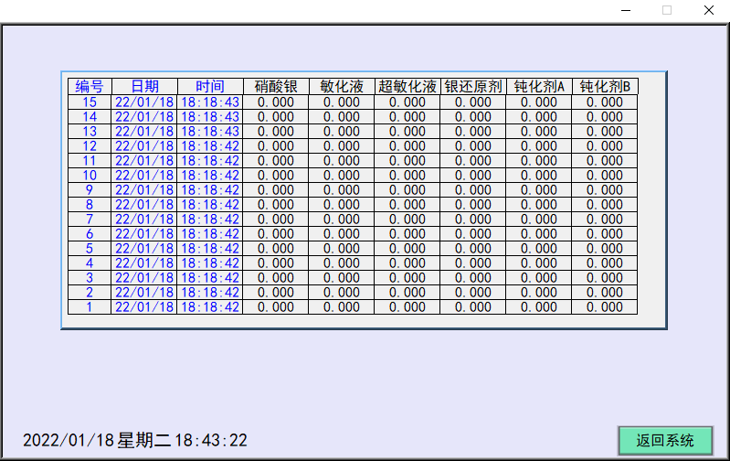730x461 pixels.
Task: Select the 敏化液 column header
Action: coord(342,87)
